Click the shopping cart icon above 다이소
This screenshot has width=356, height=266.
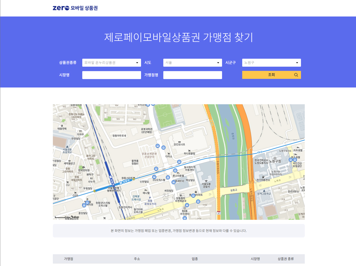(169, 154)
